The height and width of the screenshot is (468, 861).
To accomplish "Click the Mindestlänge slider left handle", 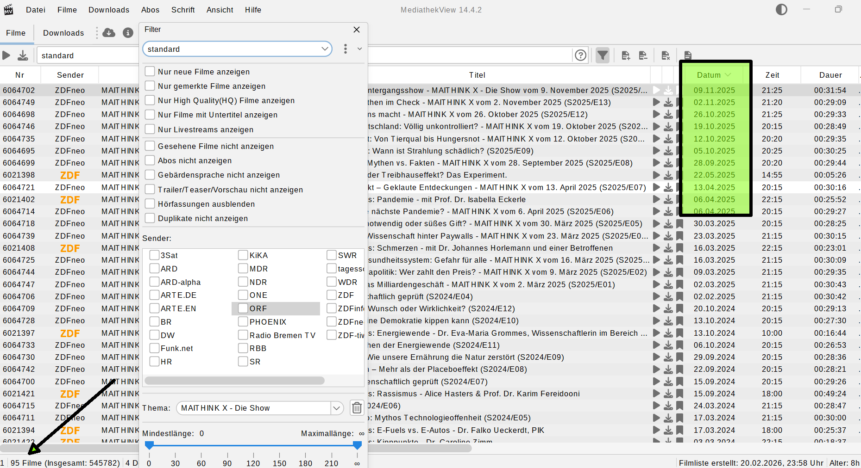I will tap(149, 445).
